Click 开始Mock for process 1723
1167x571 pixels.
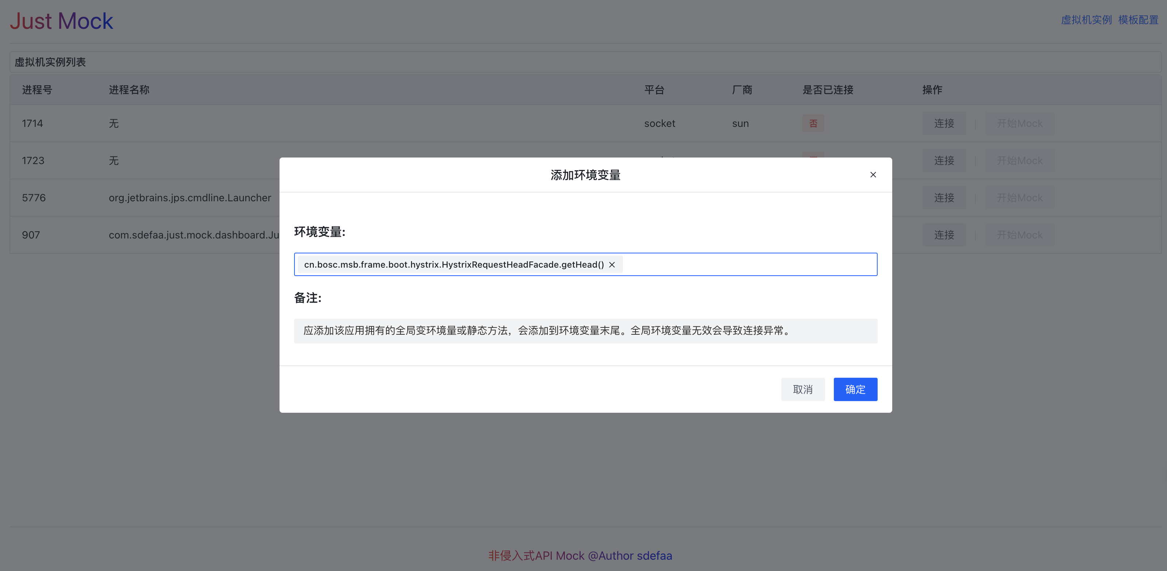[1020, 160]
